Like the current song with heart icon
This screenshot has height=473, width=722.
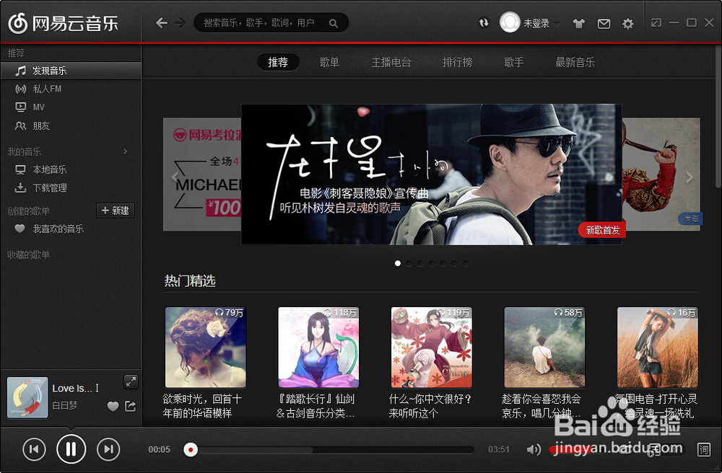pyautogui.click(x=113, y=407)
